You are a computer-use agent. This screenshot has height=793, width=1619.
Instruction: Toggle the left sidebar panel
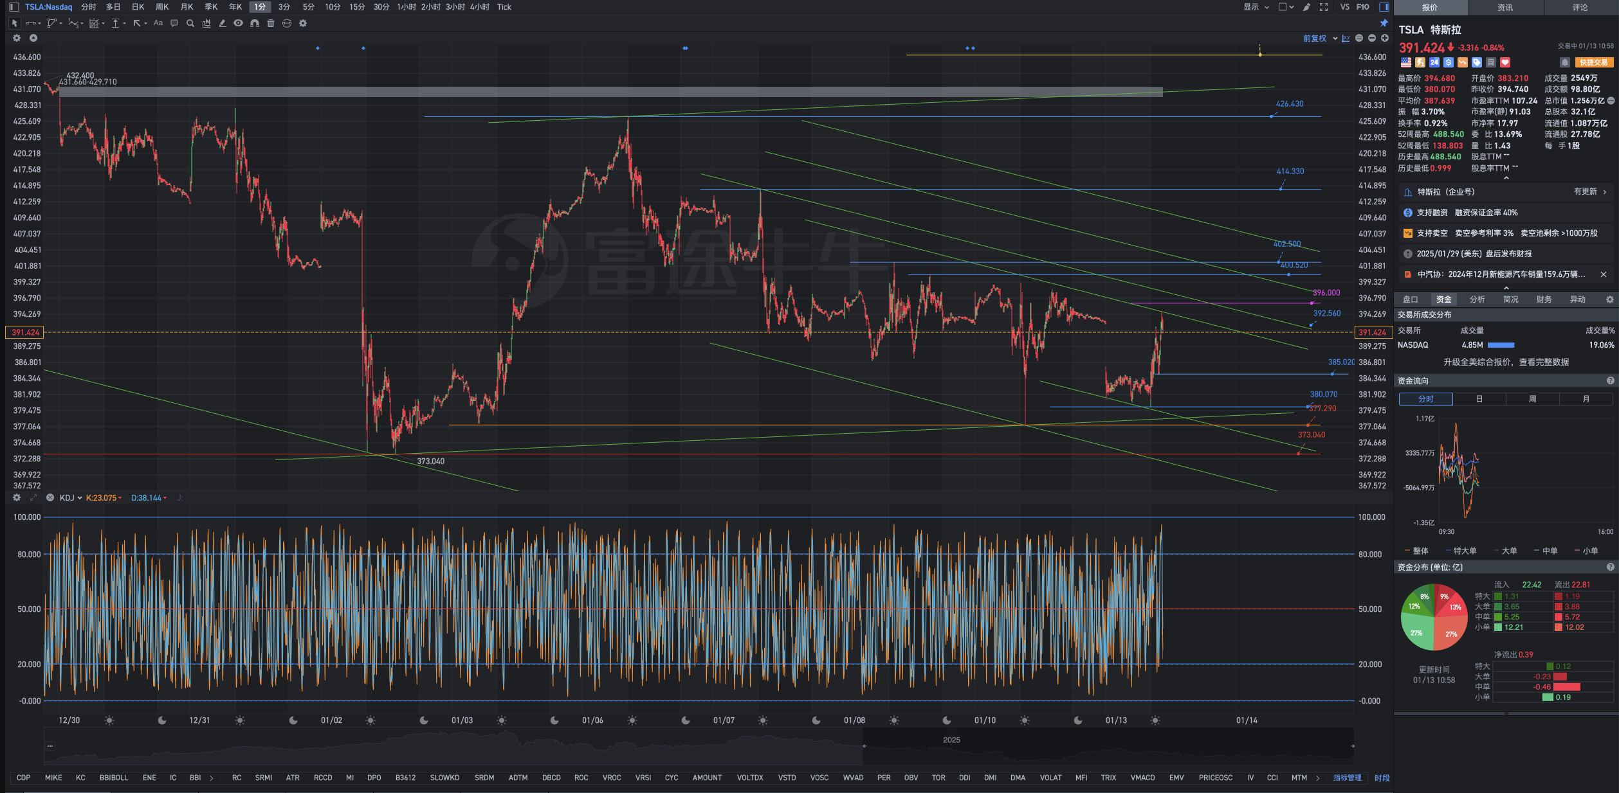(14, 7)
